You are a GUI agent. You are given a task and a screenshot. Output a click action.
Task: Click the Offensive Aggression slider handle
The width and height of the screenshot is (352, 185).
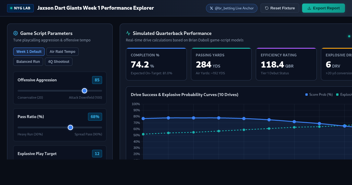coord(84,91)
